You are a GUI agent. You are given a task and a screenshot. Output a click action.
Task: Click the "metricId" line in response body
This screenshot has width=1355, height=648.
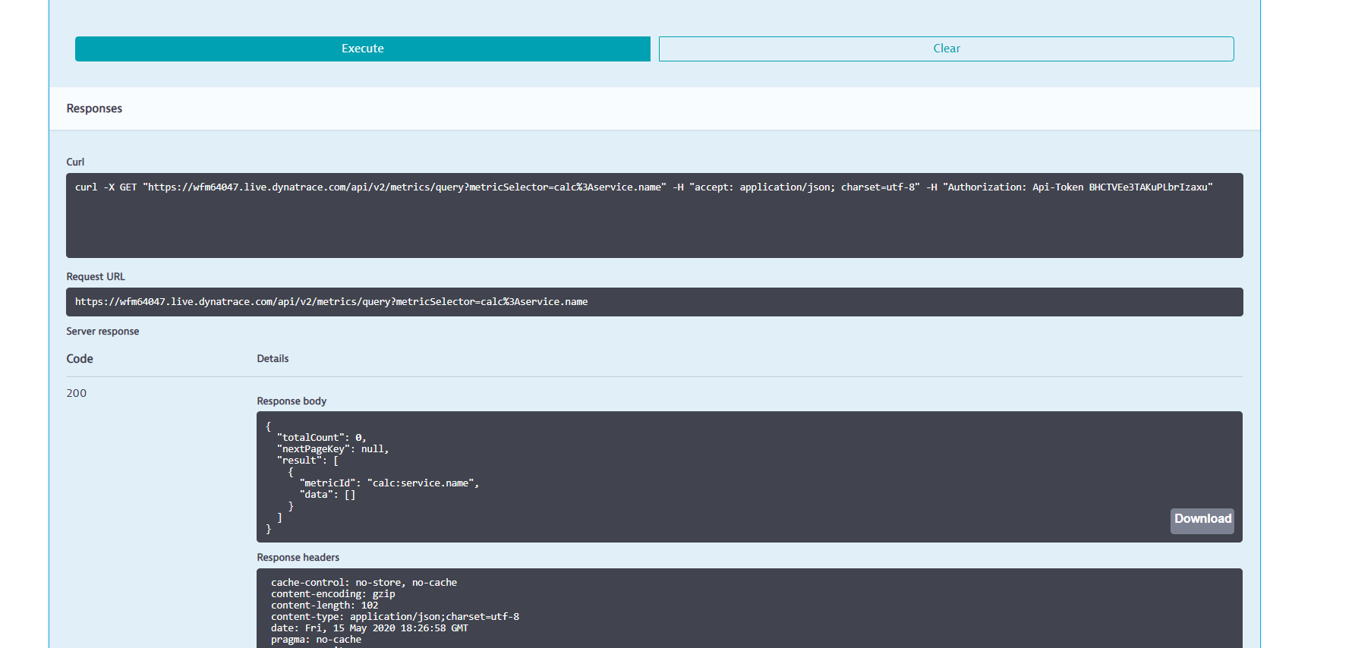[x=389, y=483]
